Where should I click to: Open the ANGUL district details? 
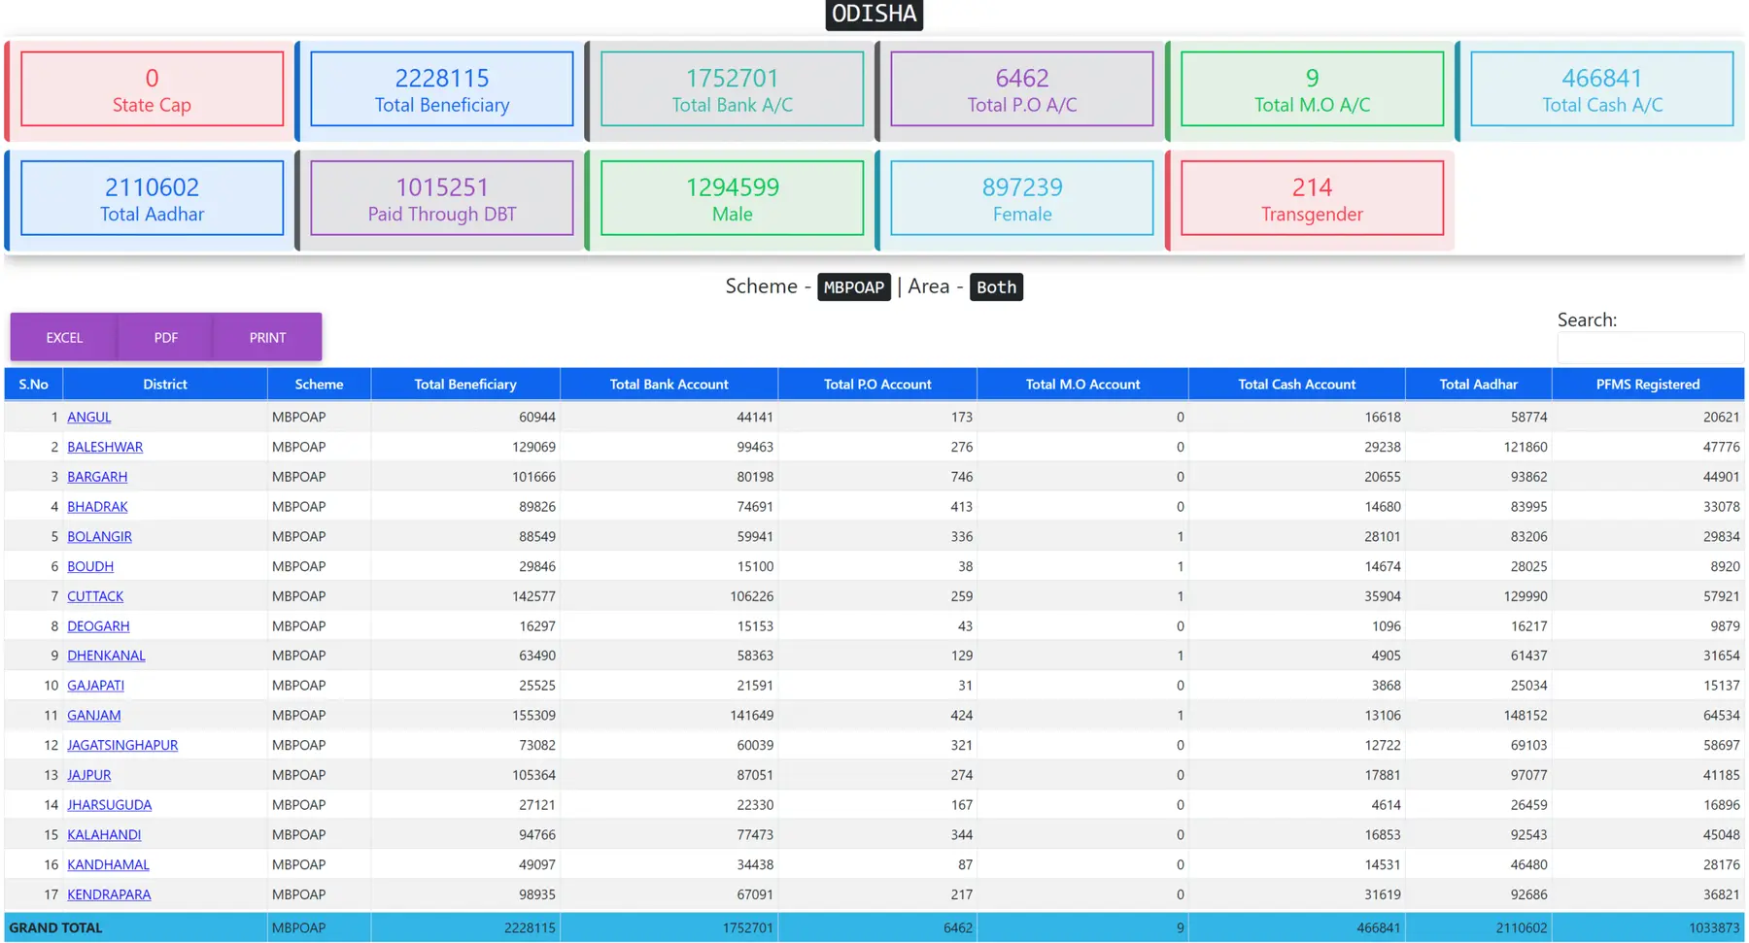(88, 417)
